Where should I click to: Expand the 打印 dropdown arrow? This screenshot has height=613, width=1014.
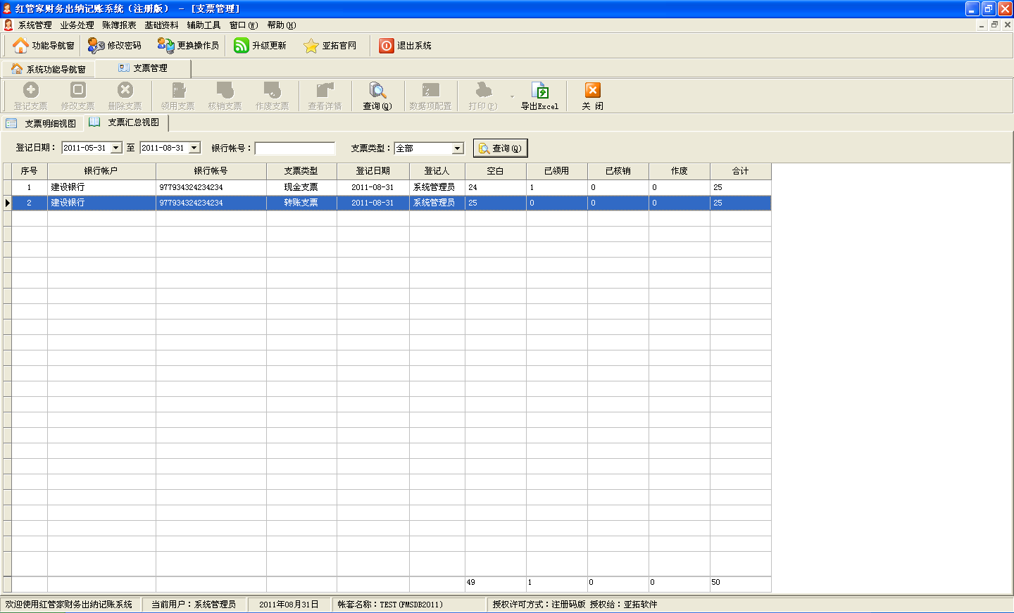click(x=512, y=96)
